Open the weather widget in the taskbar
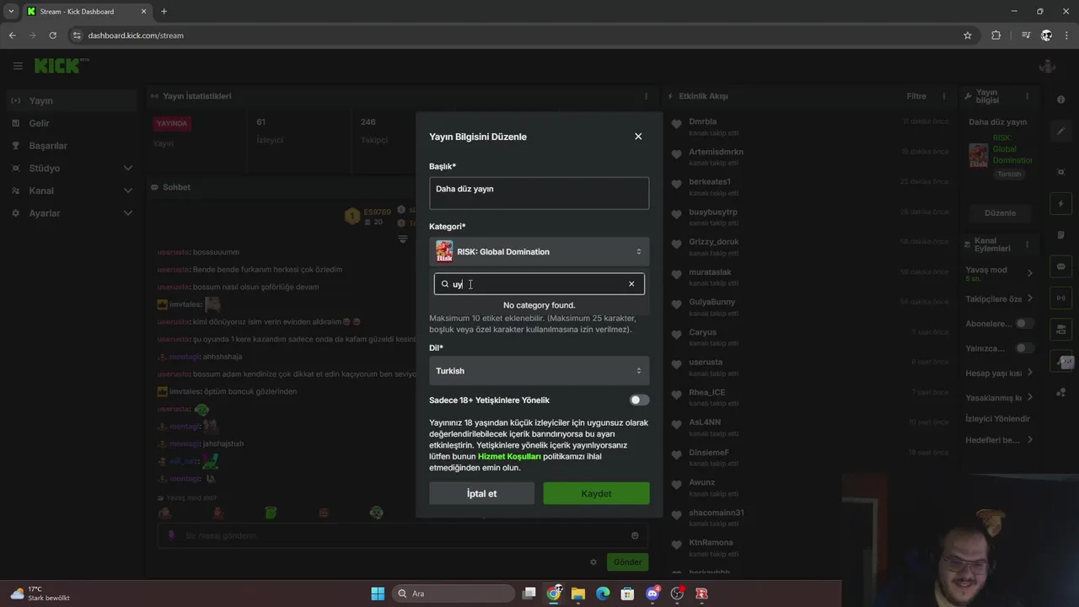 (x=40, y=594)
